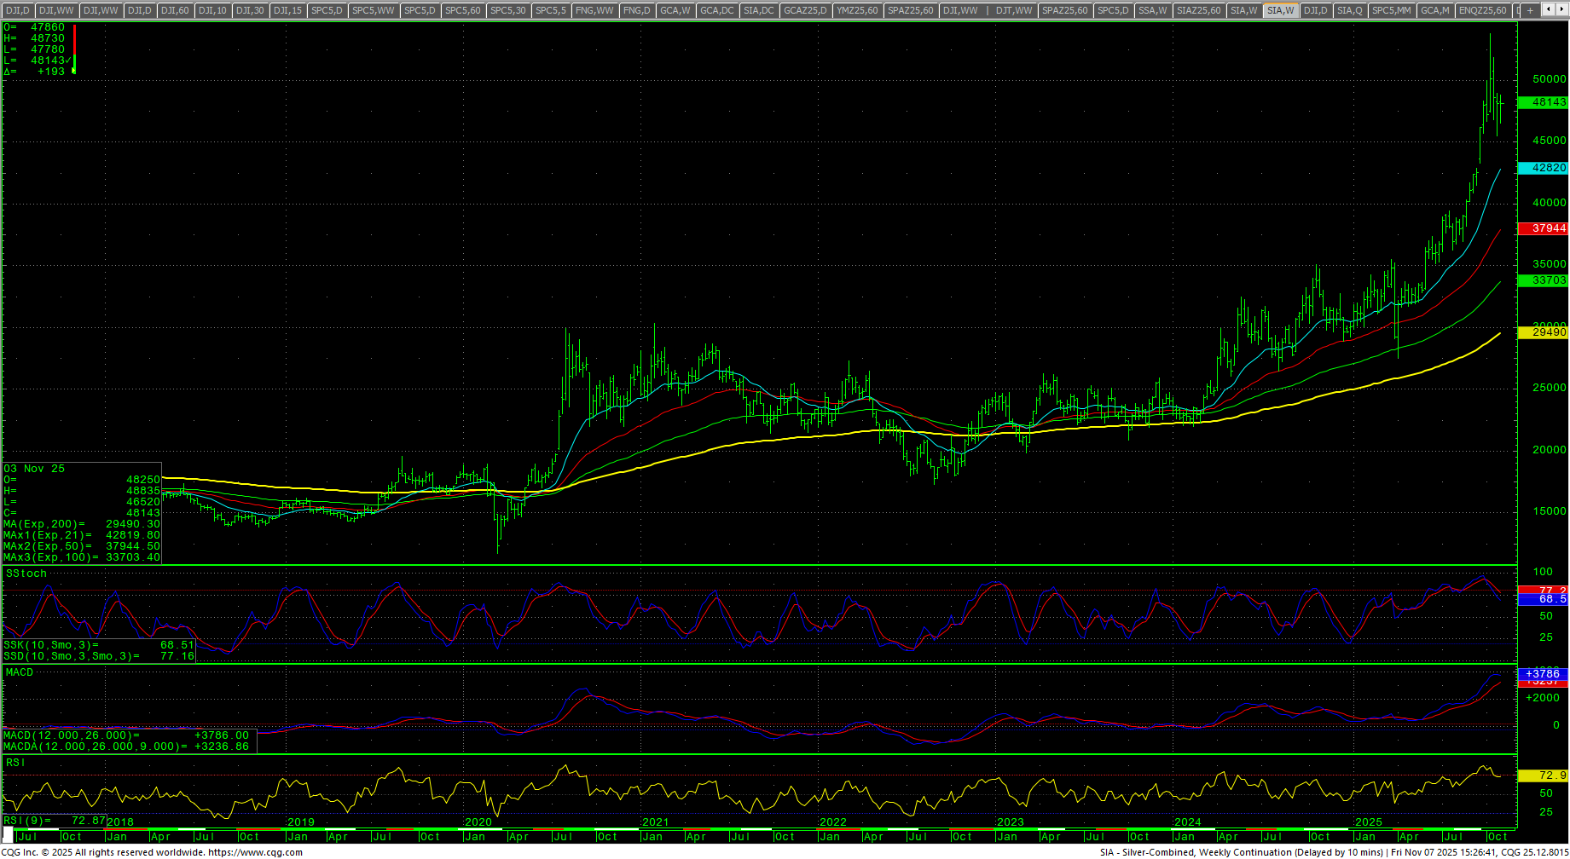Select the SPC5,MM tab

pyautogui.click(x=1391, y=10)
